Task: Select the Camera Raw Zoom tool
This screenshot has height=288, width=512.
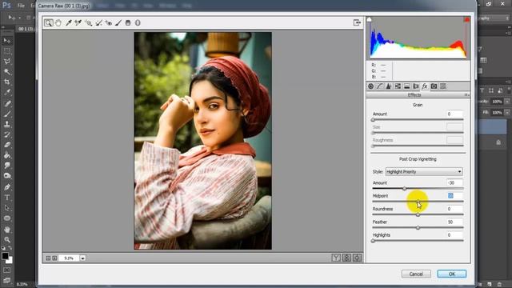Action: (48, 22)
